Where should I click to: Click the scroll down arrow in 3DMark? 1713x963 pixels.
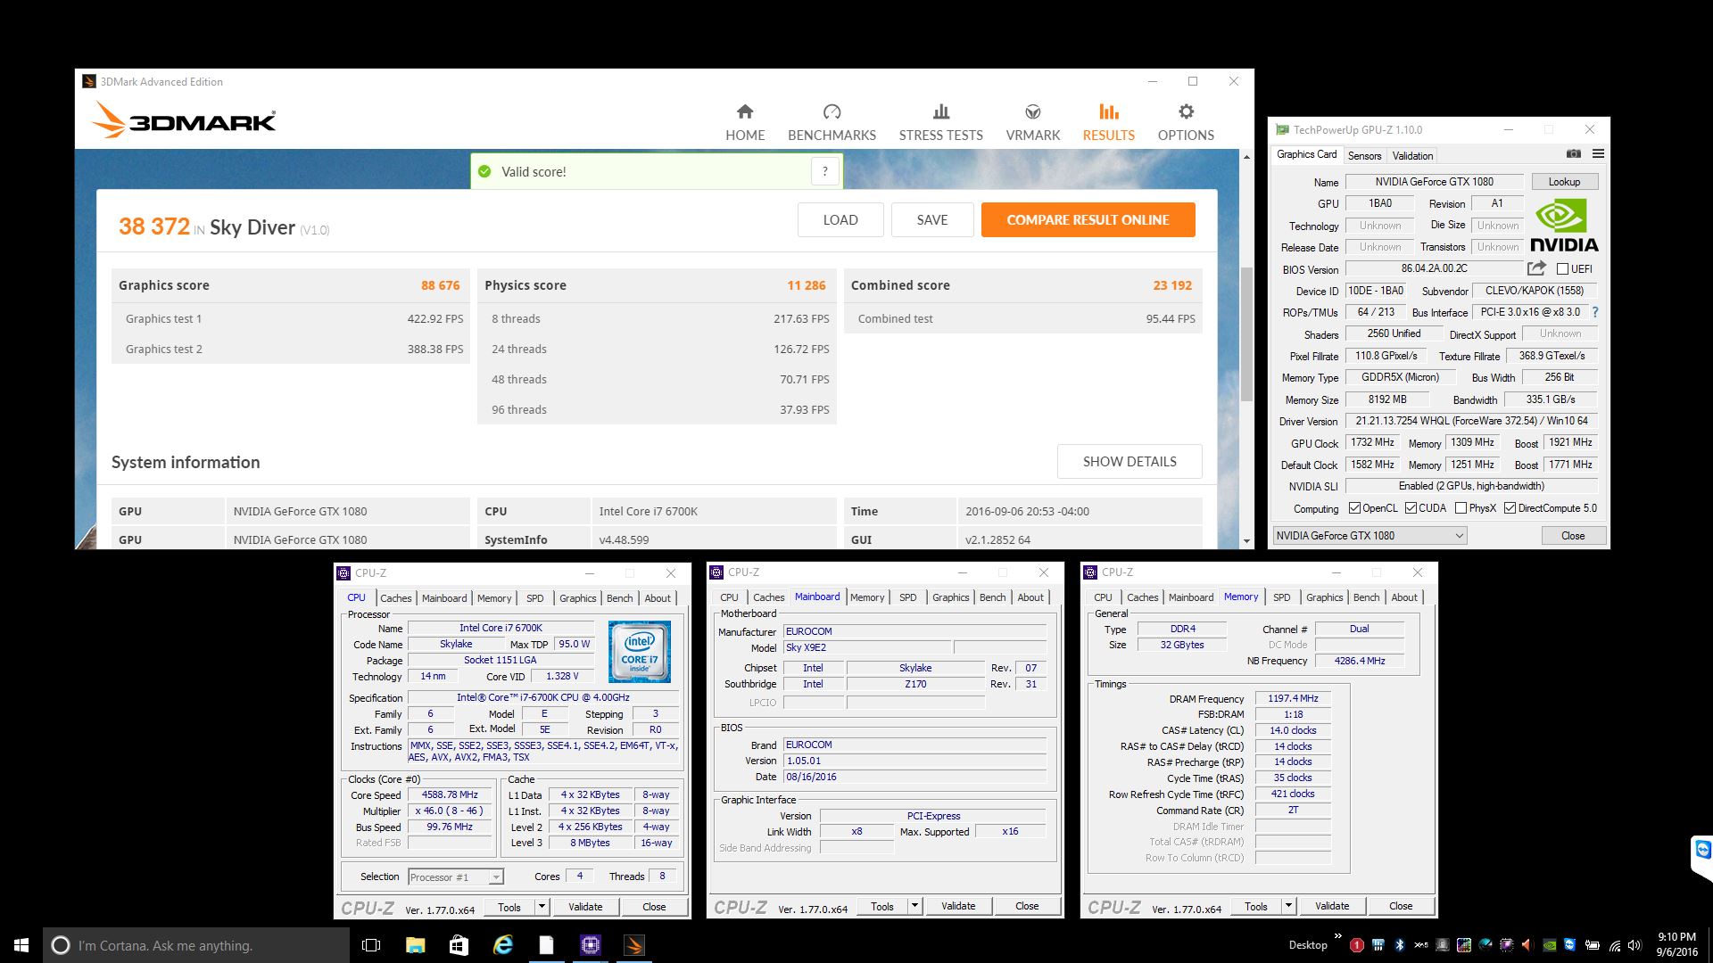click(x=1246, y=541)
